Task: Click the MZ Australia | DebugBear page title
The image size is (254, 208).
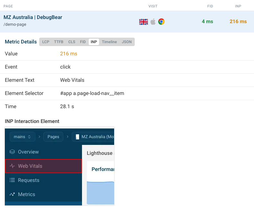Action: pos(33,17)
